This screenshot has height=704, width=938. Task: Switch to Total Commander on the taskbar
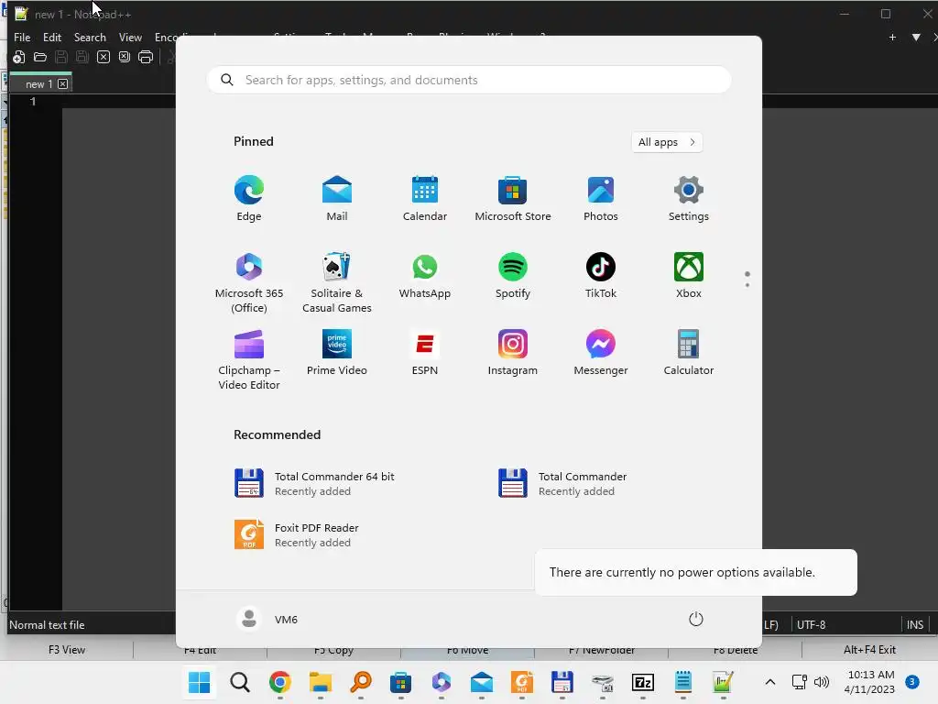[x=562, y=682]
